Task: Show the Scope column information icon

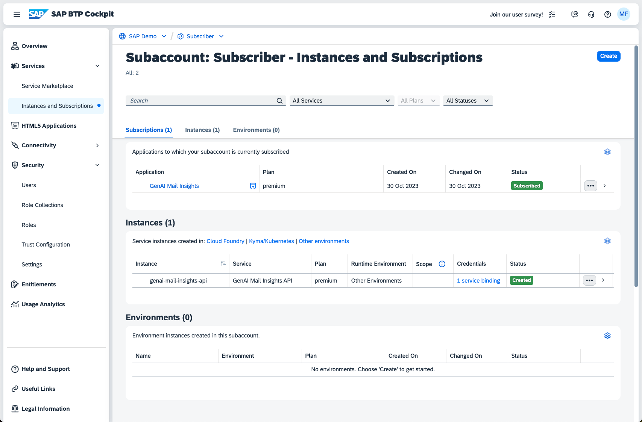Action: coord(442,264)
